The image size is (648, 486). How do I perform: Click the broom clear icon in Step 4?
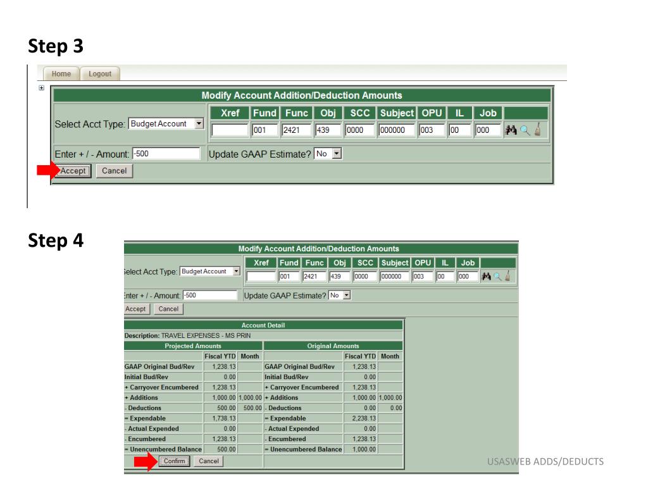click(x=508, y=276)
